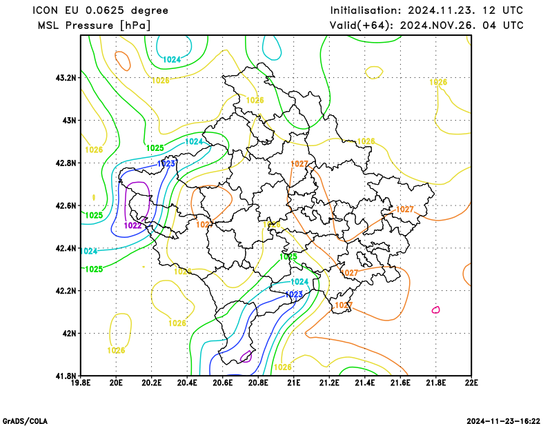Click the 20.2E longitude axis label

152,383
